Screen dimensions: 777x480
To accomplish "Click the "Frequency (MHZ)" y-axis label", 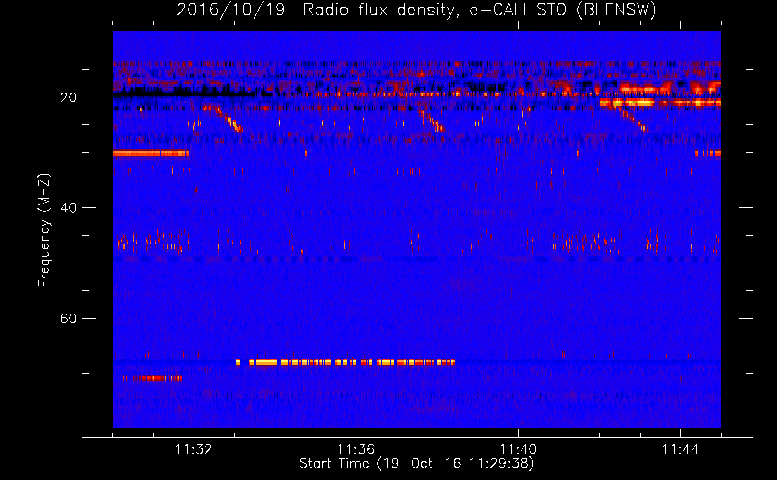I will click(x=44, y=230).
